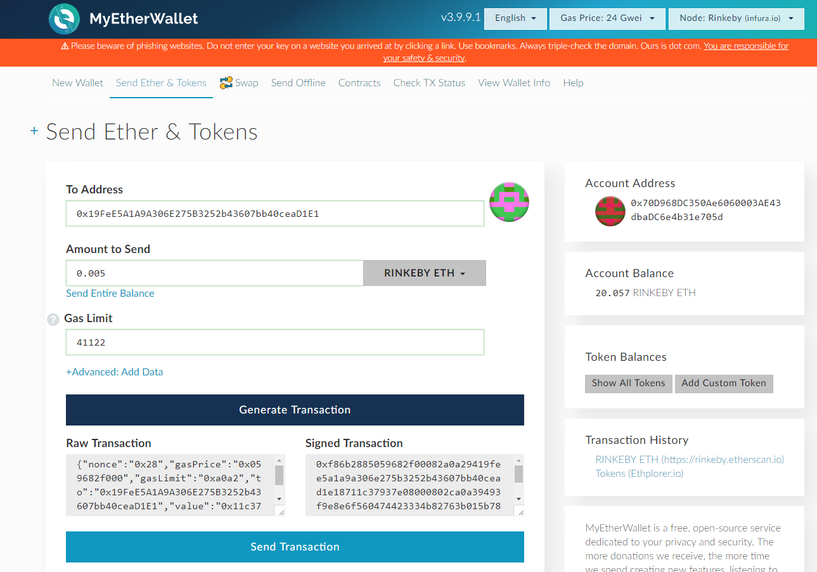Click the Send Transaction button

click(x=295, y=547)
